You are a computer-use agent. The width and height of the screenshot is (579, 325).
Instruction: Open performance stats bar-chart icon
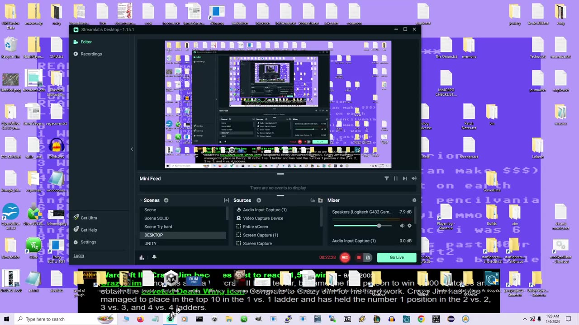tap(142, 257)
